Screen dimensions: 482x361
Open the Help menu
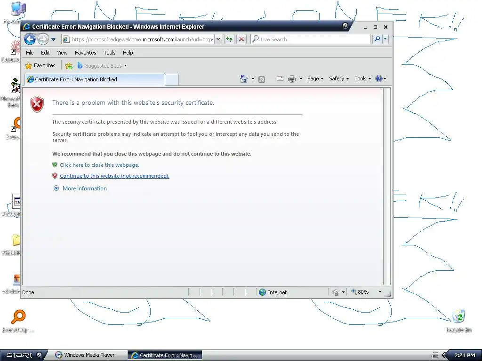coord(128,53)
